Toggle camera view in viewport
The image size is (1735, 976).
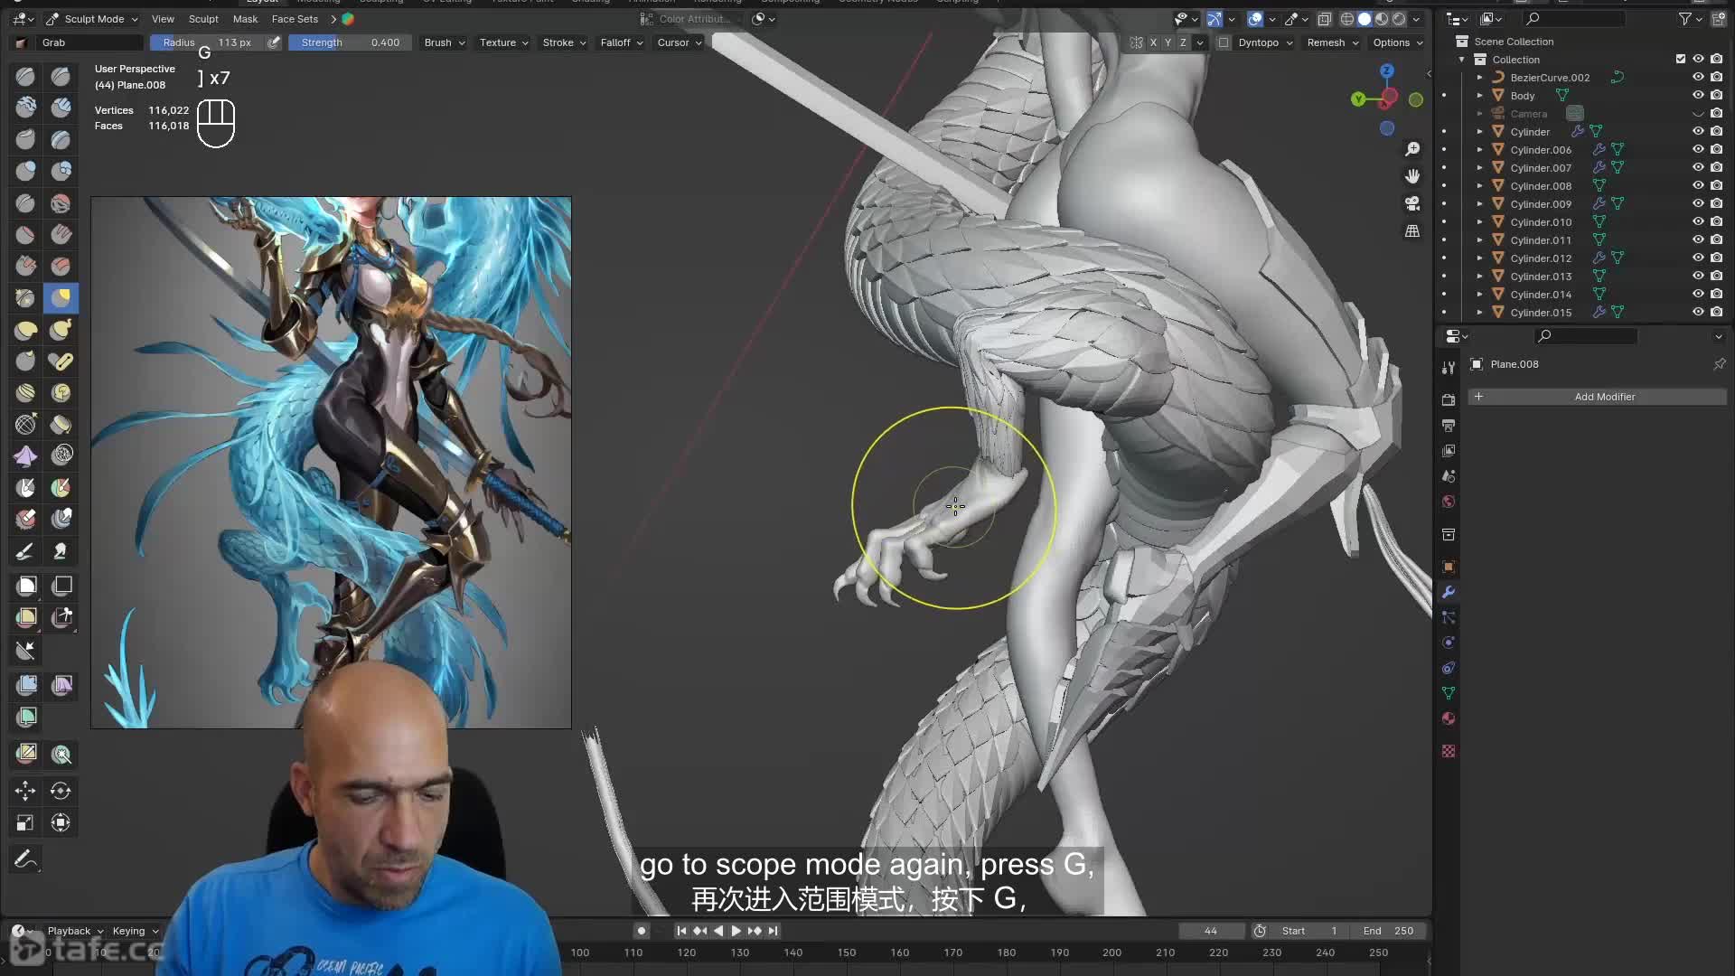(x=1412, y=203)
